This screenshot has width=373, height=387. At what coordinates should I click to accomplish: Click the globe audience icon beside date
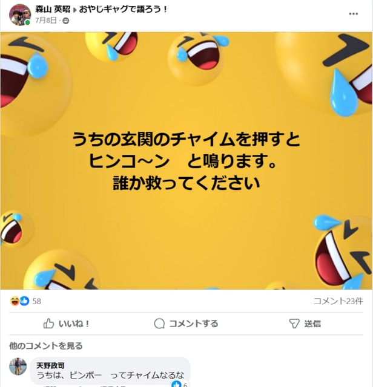[66, 21]
